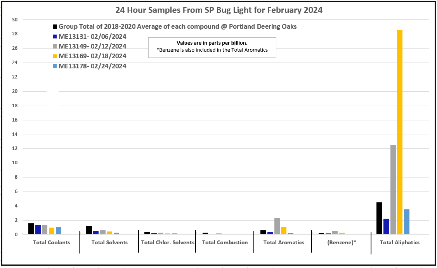437x268 pixels.
Task: Click the dark blue ME13131 legend marker
Action: [55, 37]
